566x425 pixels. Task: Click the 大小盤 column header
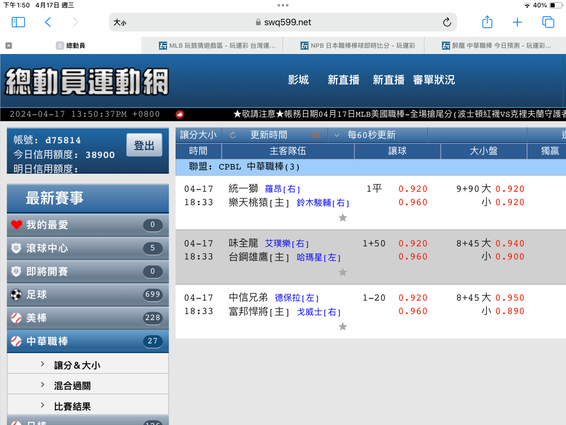point(484,151)
